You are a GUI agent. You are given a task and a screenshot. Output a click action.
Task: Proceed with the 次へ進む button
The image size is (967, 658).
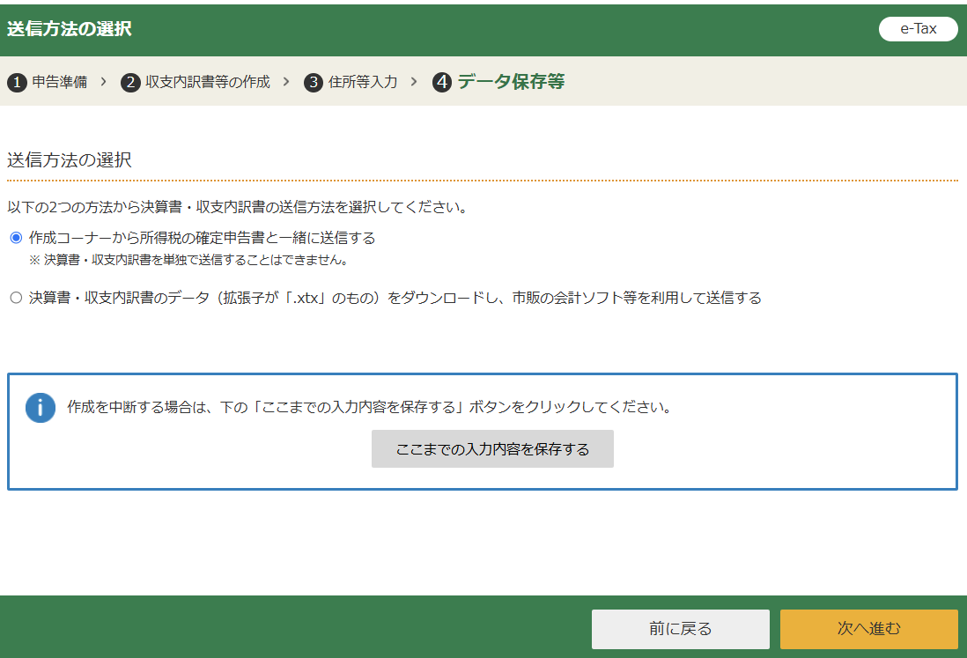pyautogui.click(x=868, y=628)
